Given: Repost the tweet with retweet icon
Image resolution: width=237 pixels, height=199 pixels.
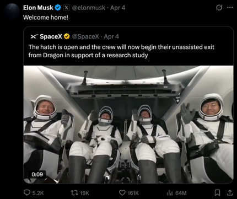Looking at the screenshot, I should [74, 193].
